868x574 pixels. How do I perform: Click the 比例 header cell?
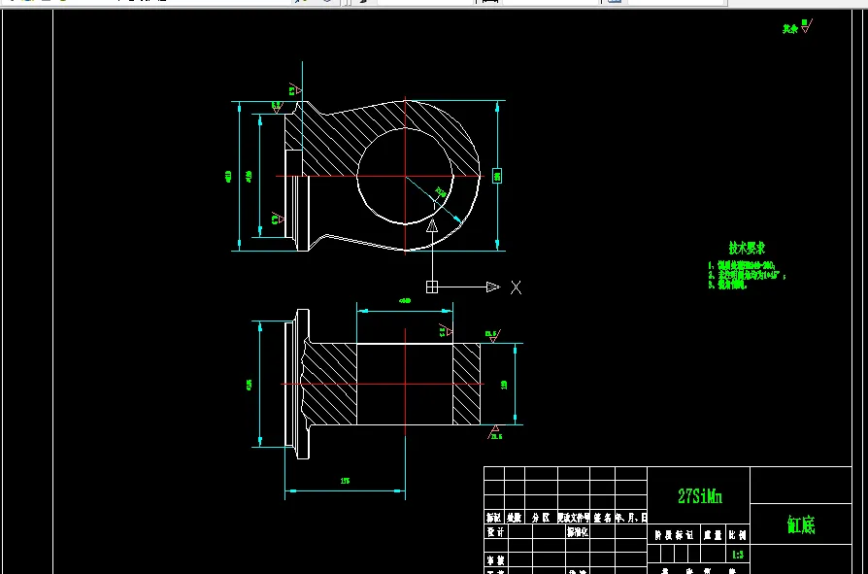737,535
